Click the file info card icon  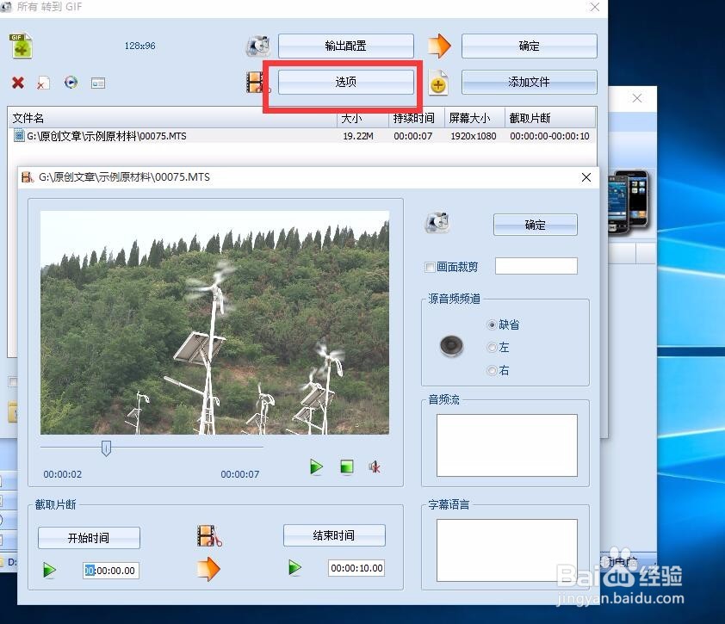pyautogui.click(x=98, y=83)
